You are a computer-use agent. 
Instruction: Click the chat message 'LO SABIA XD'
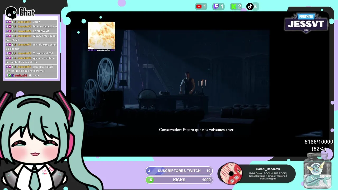(31, 31)
